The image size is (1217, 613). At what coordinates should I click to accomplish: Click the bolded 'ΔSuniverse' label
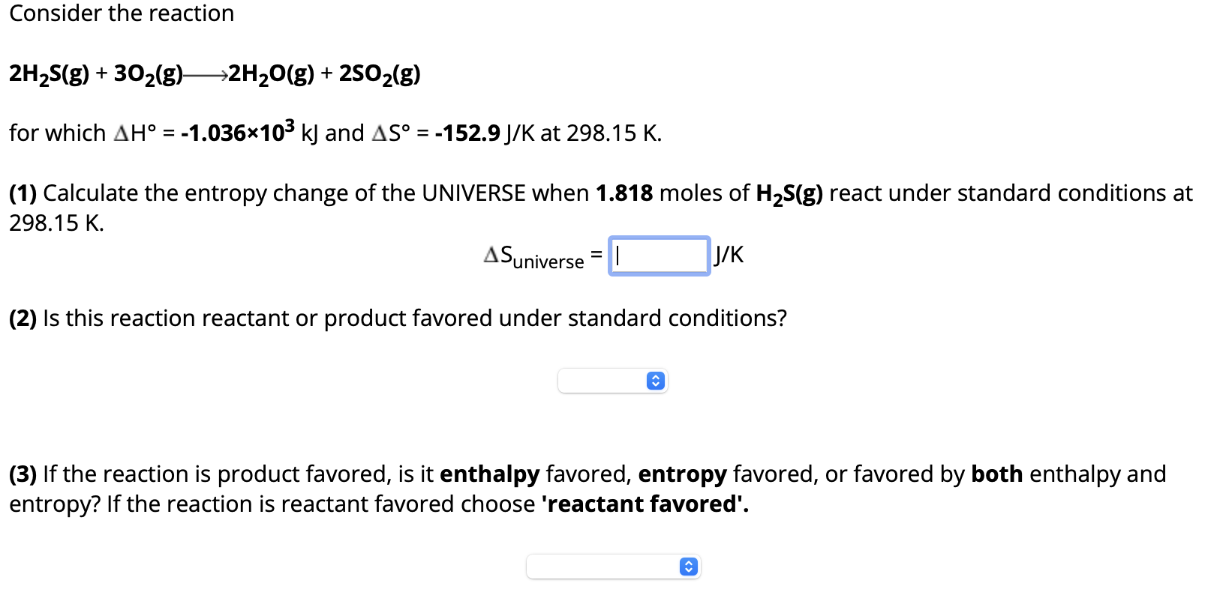(x=533, y=255)
